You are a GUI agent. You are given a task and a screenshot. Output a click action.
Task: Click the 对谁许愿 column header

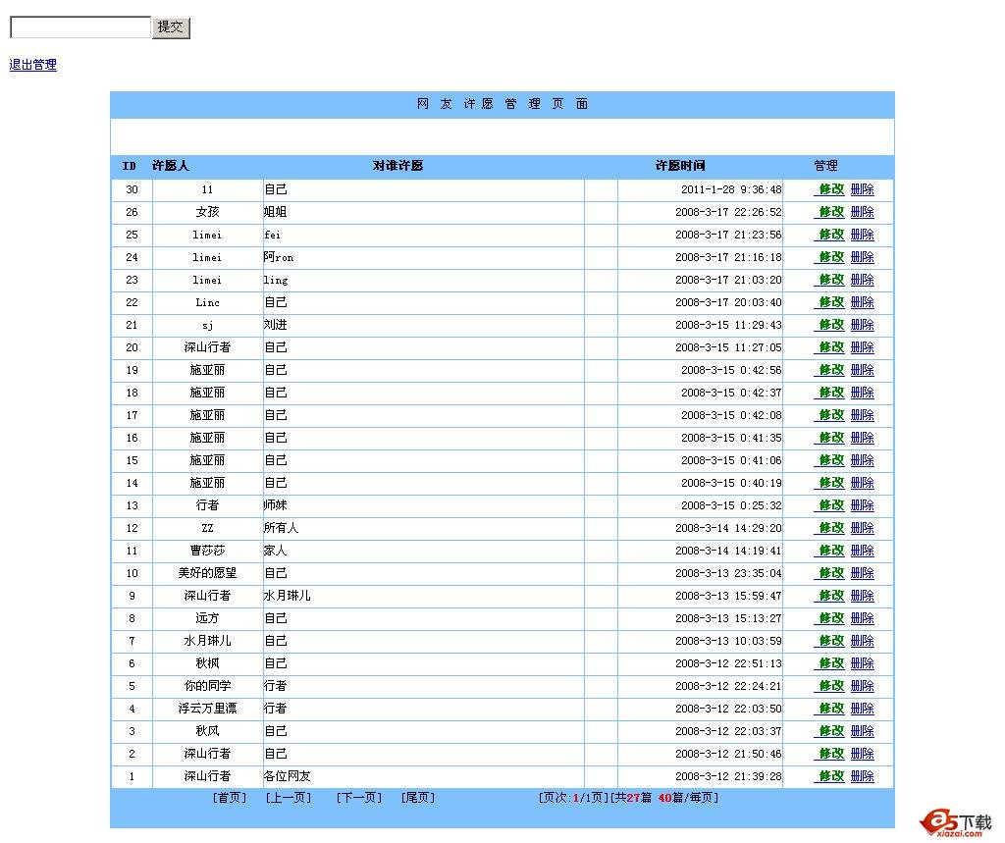(x=398, y=166)
